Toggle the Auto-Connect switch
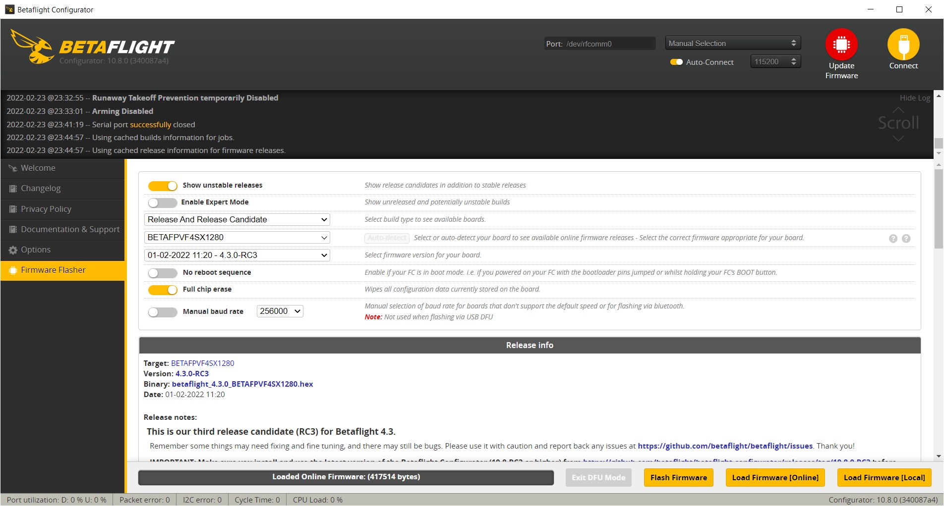Viewport: 944px width, 506px height. [x=676, y=62]
